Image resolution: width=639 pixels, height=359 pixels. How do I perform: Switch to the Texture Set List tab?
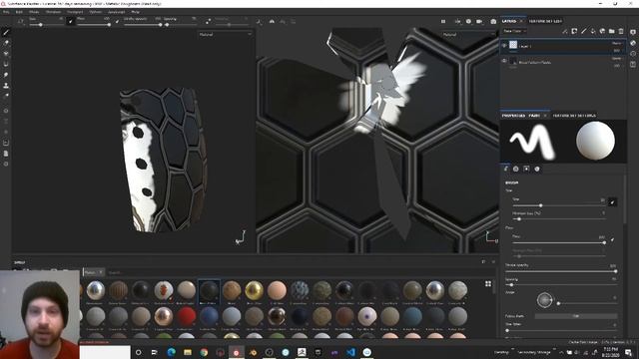545,21
